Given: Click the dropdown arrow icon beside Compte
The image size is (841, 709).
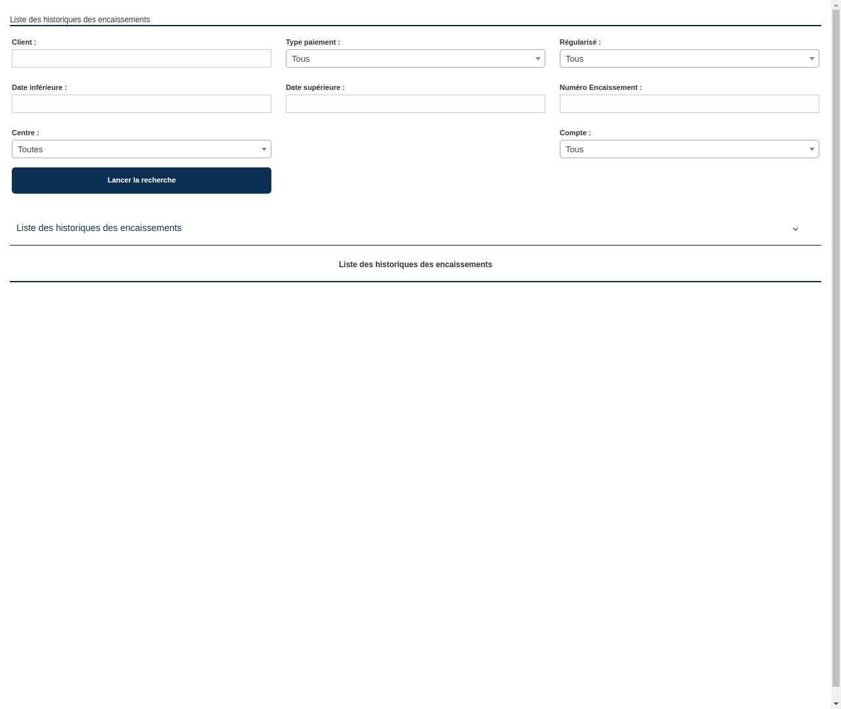Looking at the screenshot, I should (812, 149).
